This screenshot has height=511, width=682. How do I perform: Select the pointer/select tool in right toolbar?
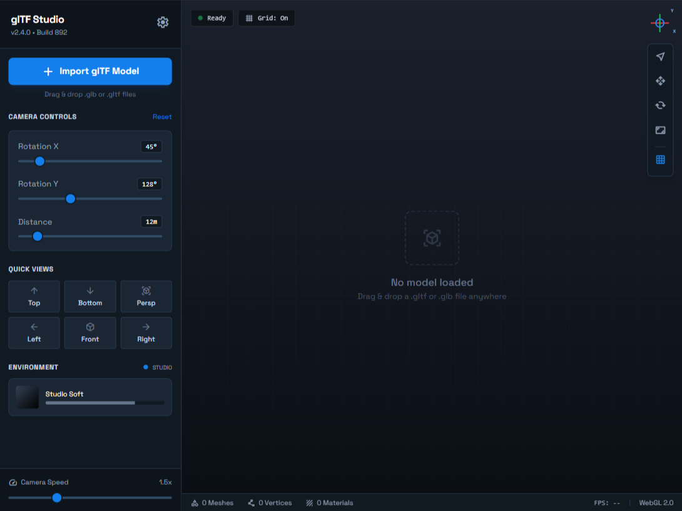(660, 56)
